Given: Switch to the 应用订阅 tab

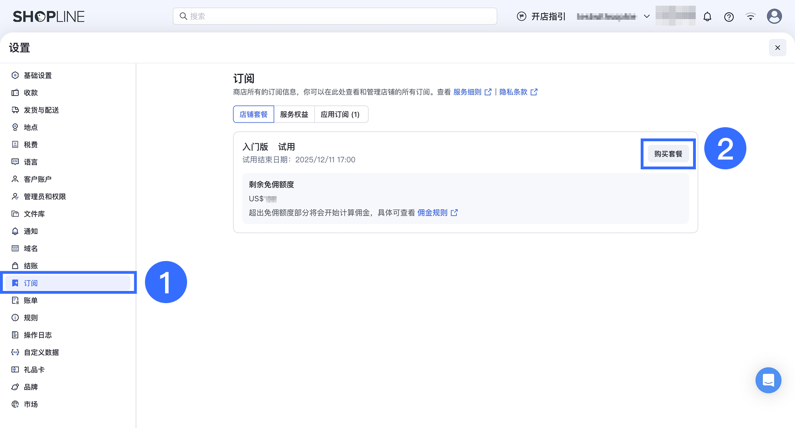Looking at the screenshot, I should point(341,114).
